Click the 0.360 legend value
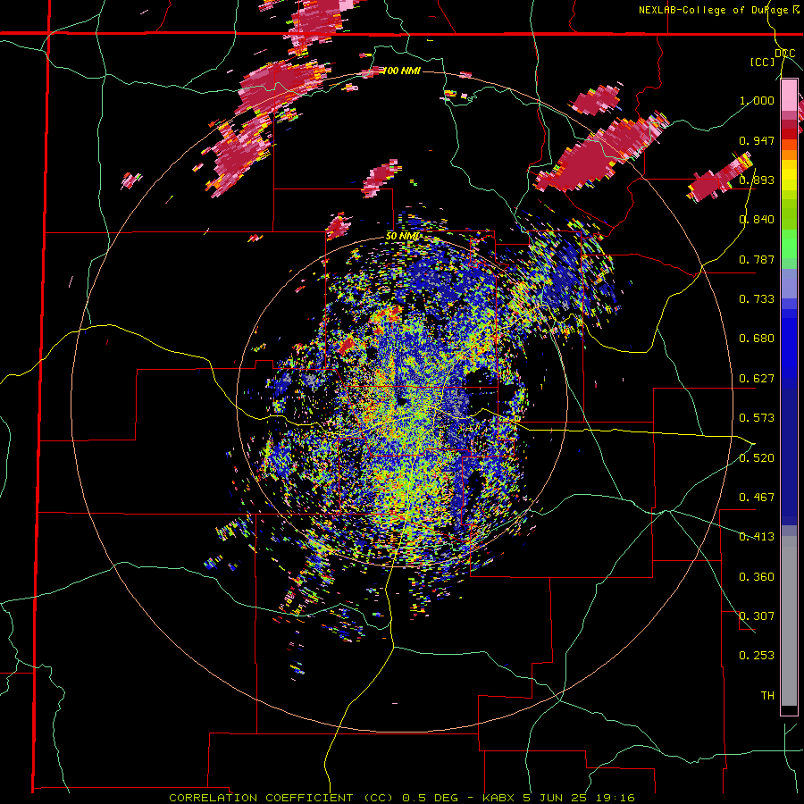 pos(757,577)
